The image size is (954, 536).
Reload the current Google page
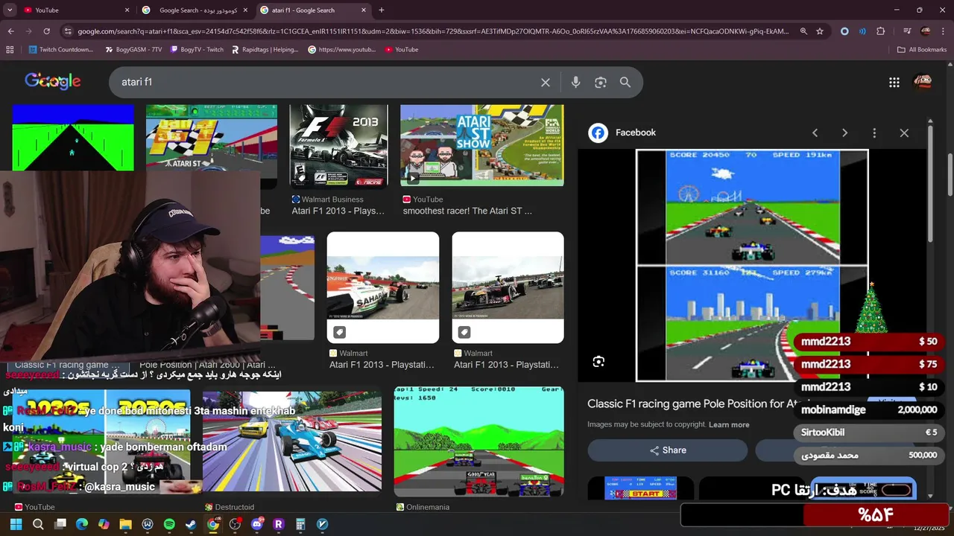point(46,31)
